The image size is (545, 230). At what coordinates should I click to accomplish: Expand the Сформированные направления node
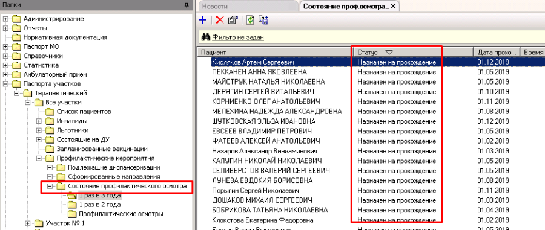50,177
